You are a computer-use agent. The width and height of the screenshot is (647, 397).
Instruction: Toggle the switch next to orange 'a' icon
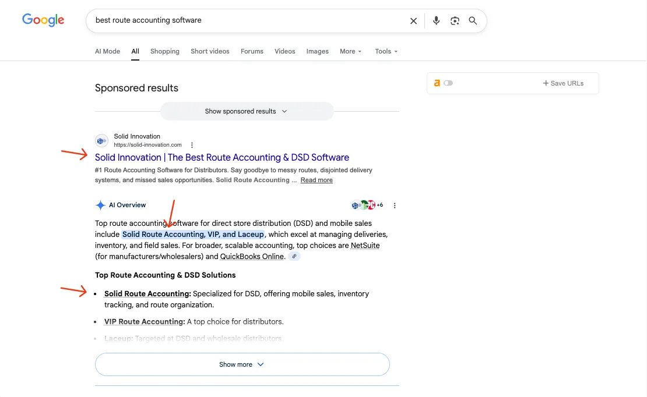(x=448, y=83)
